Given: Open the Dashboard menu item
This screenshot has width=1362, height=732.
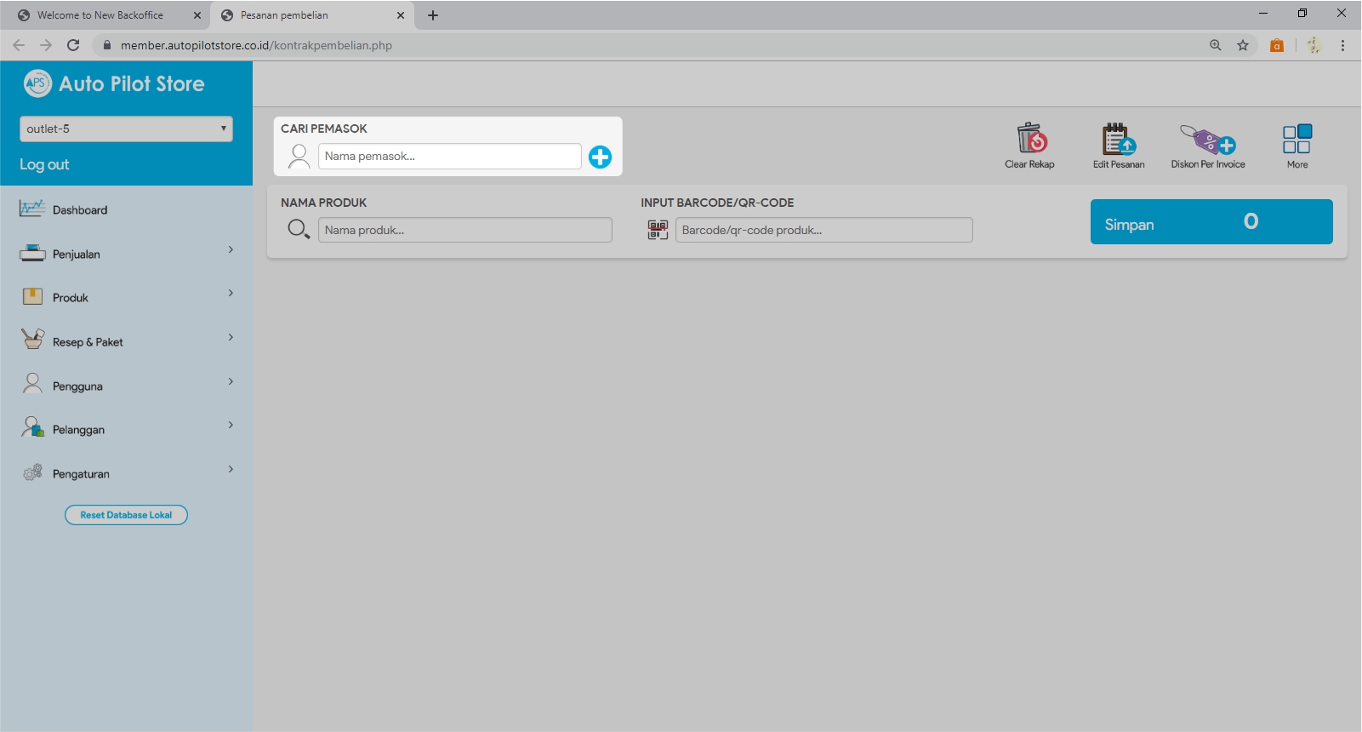Looking at the screenshot, I should click(x=80, y=210).
